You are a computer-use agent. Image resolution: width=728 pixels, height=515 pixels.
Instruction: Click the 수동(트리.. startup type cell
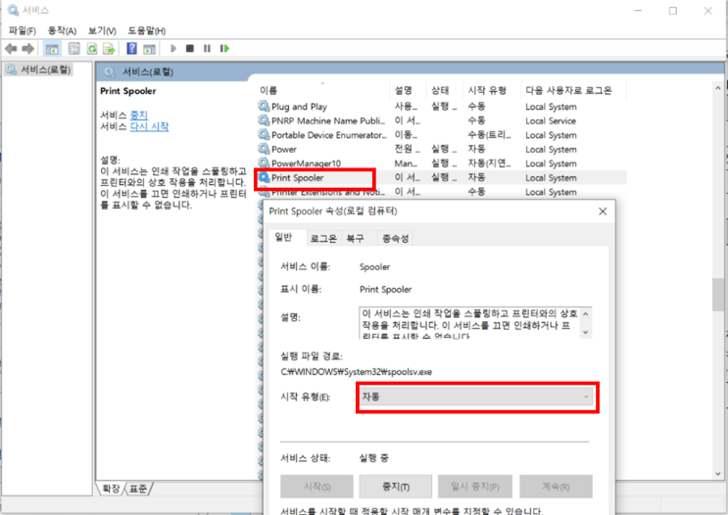pos(489,135)
